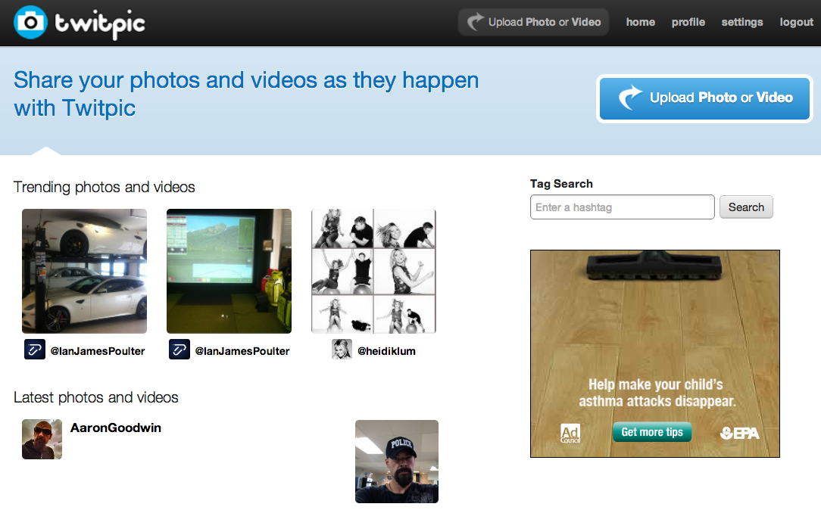
Task: Click the heidiklum avatar icon
Action: pos(342,350)
